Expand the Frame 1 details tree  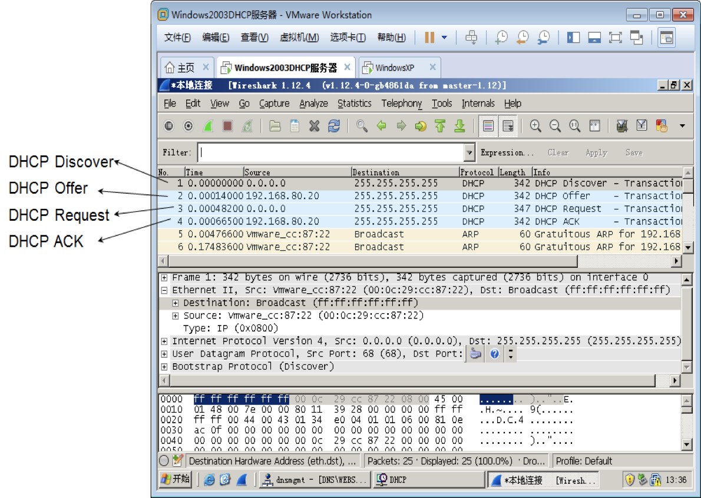click(164, 278)
